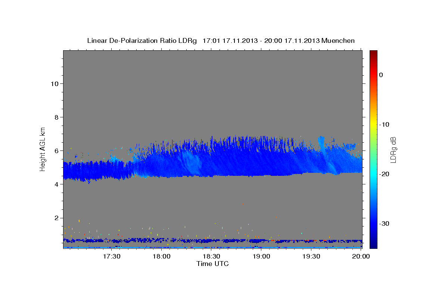
Task: Click the dark blue bottom of the colorbar
Action: click(x=373, y=244)
